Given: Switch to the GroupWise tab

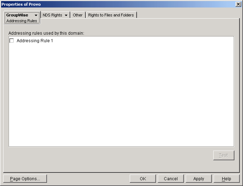Looking at the screenshot, I should point(22,18).
